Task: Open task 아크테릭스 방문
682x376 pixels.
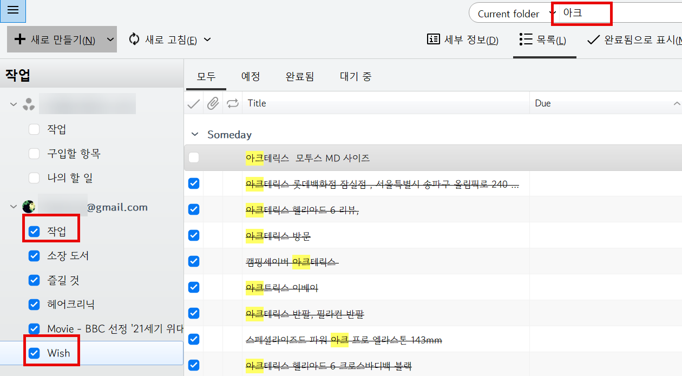Action: point(278,235)
